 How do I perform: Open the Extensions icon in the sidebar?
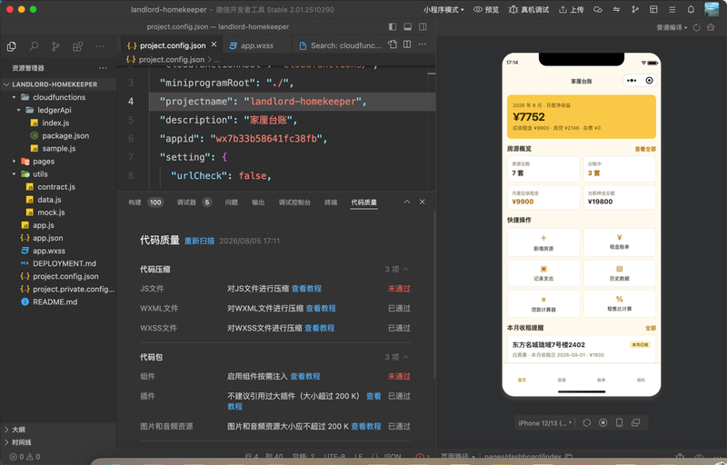[78, 46]
